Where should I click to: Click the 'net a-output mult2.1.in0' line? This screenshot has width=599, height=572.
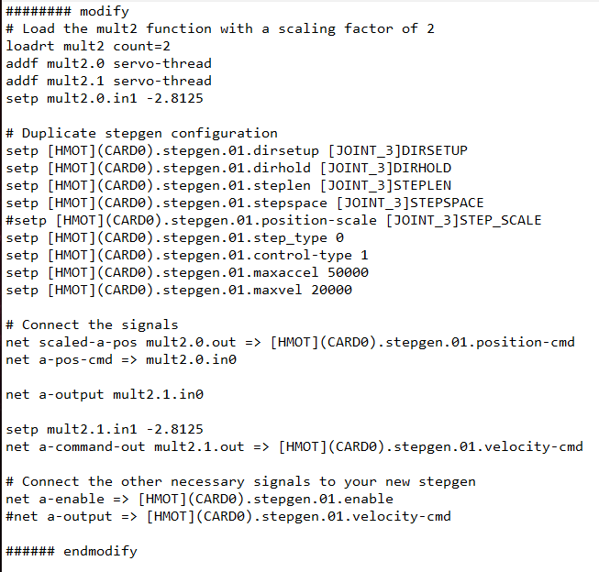105,394
